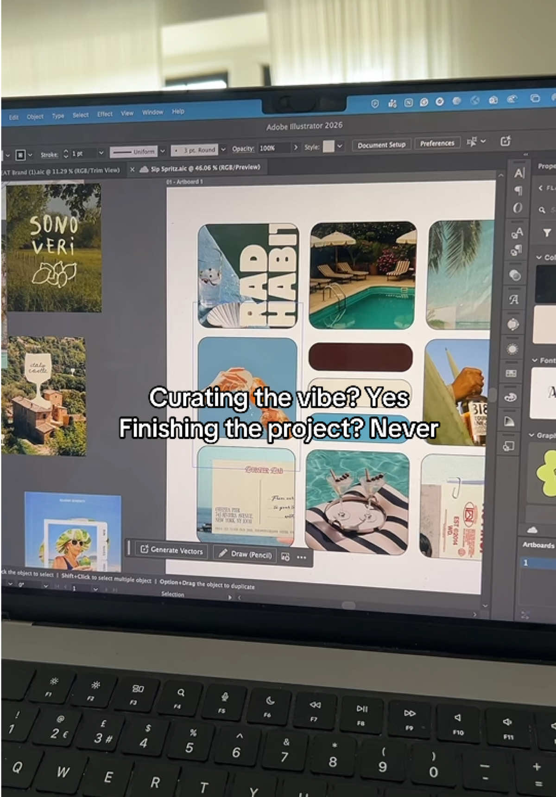Collapse the Graphics section in Libraries
The image size is (556, 797).
(531, 435)
